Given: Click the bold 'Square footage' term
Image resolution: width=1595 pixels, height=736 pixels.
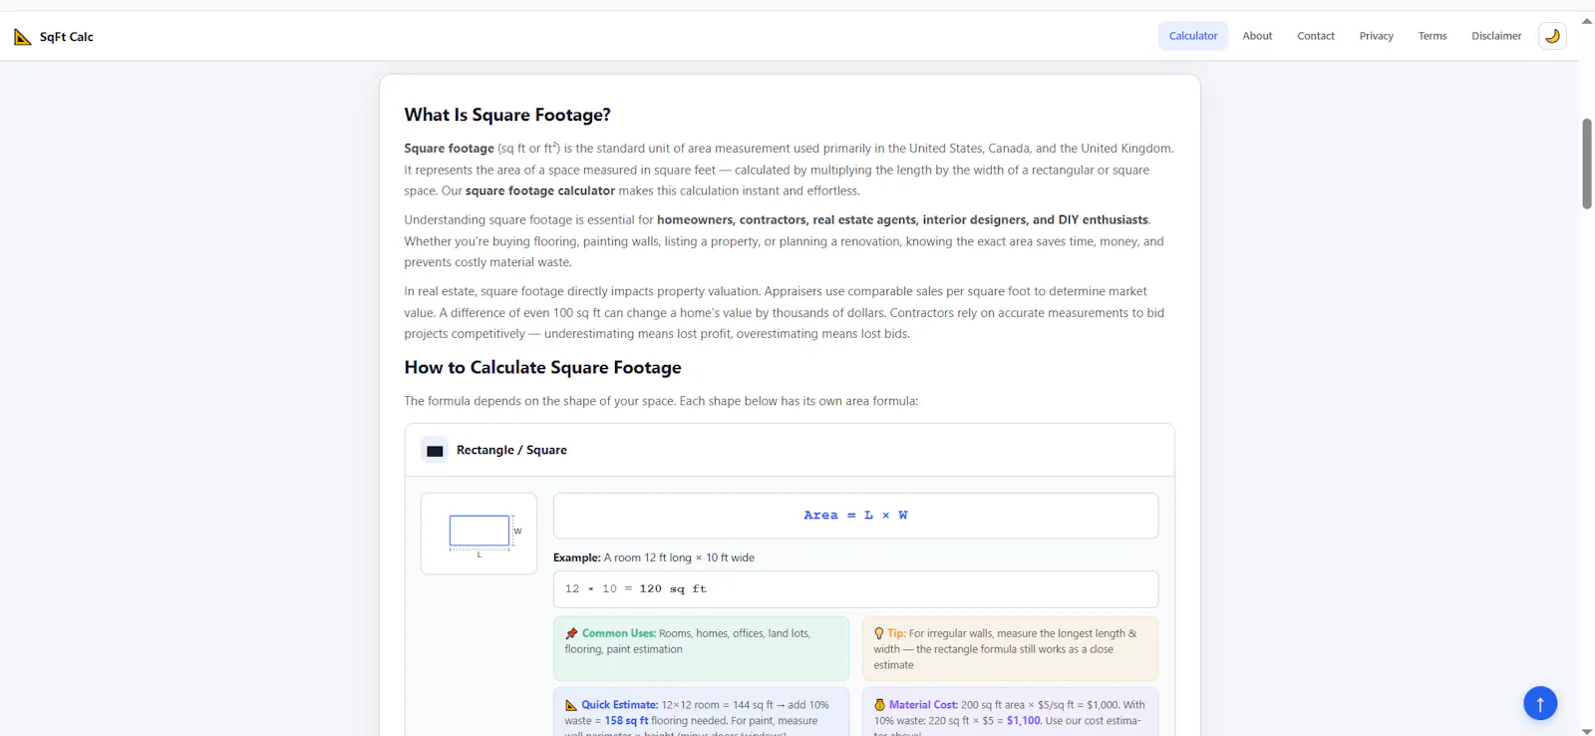Looking at the screenshot, I should [x=449, y=148].
